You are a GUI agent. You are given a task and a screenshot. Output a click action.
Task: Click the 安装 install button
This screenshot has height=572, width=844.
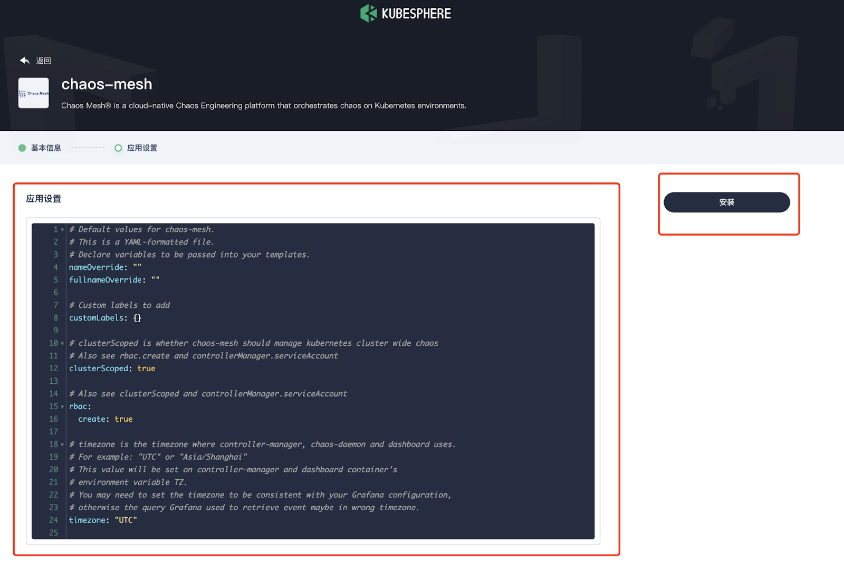click(726, 202)
